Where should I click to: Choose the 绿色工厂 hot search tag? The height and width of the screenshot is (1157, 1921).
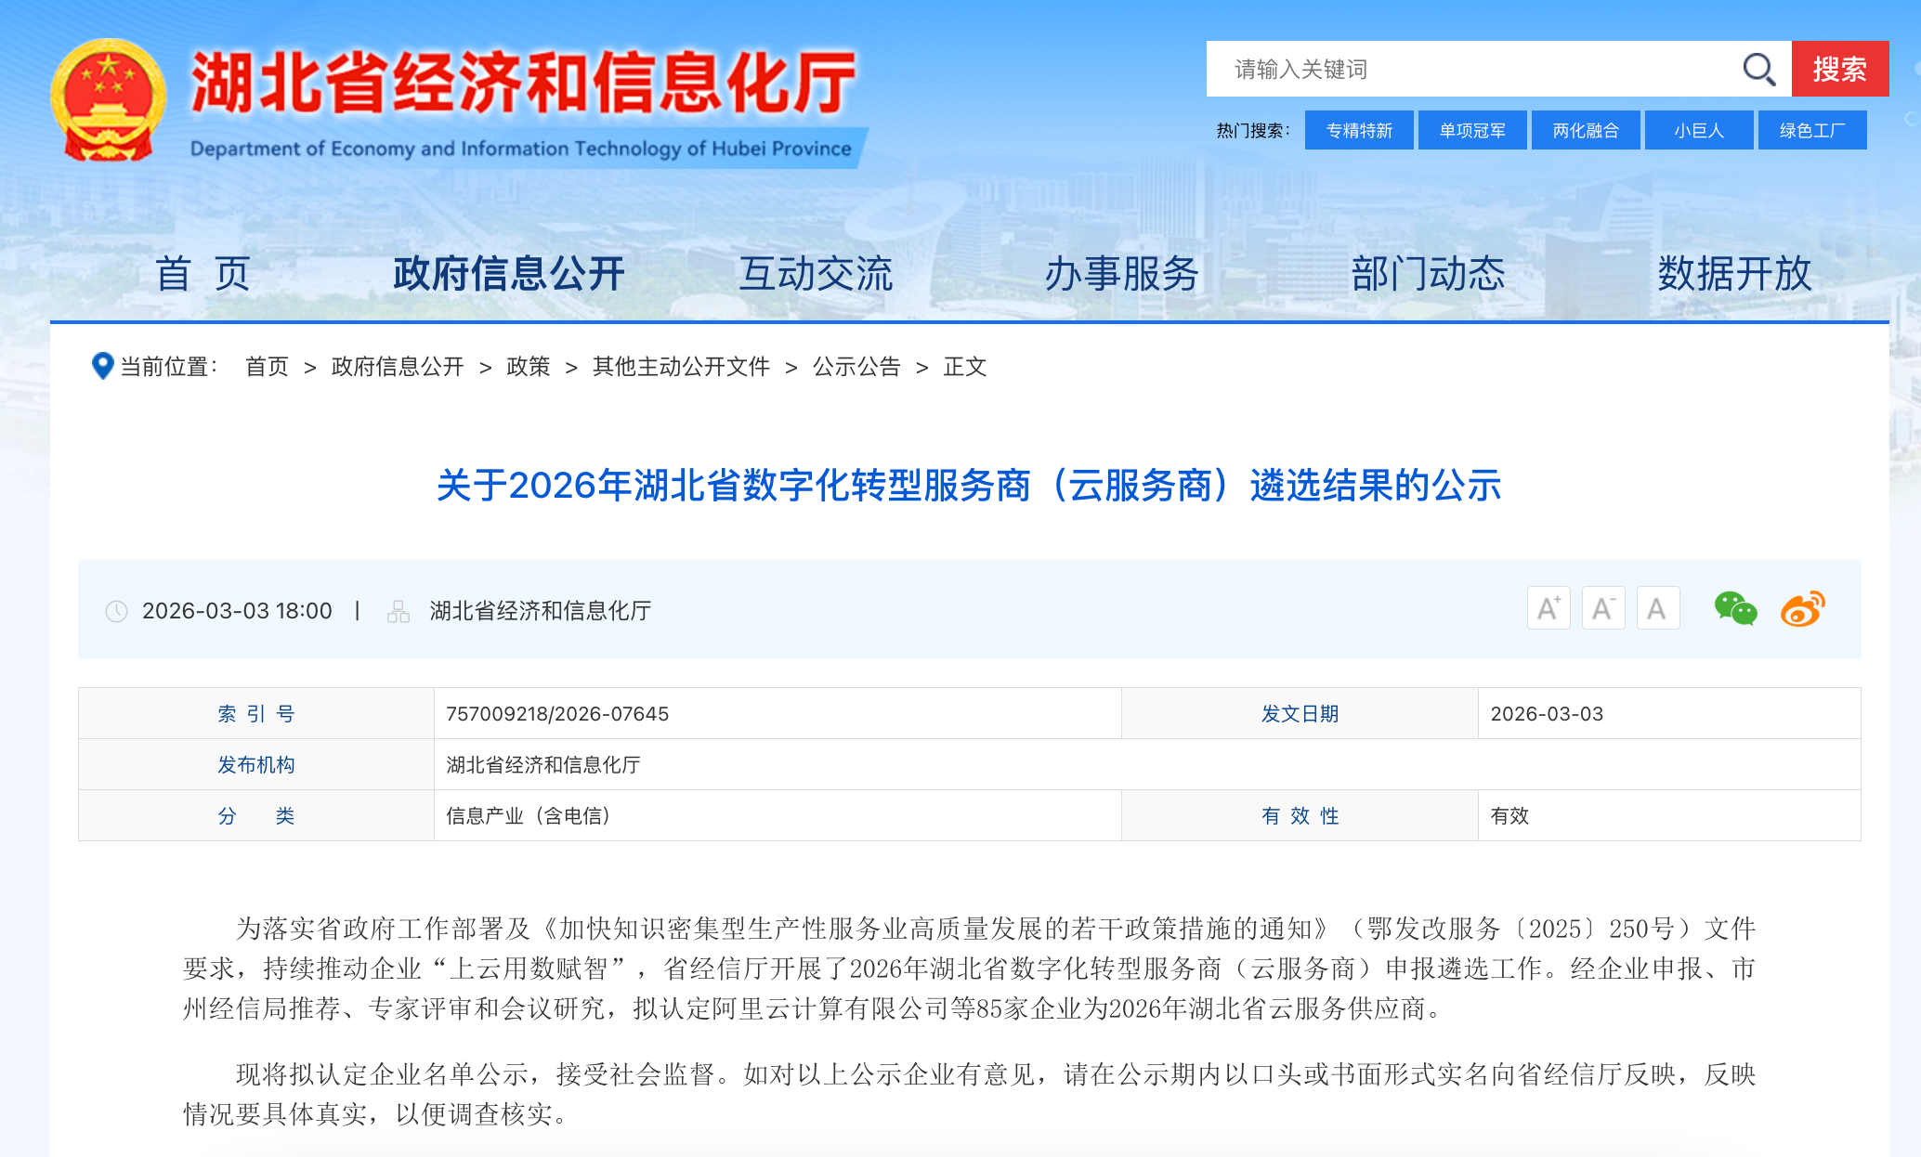[1811, 130]
